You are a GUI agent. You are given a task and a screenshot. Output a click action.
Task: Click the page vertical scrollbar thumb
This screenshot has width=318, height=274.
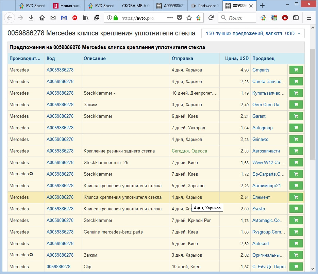[313, 104]
